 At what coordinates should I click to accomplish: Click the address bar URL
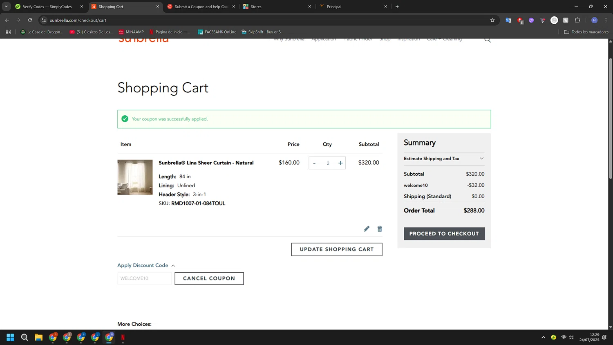pos(78,20)
